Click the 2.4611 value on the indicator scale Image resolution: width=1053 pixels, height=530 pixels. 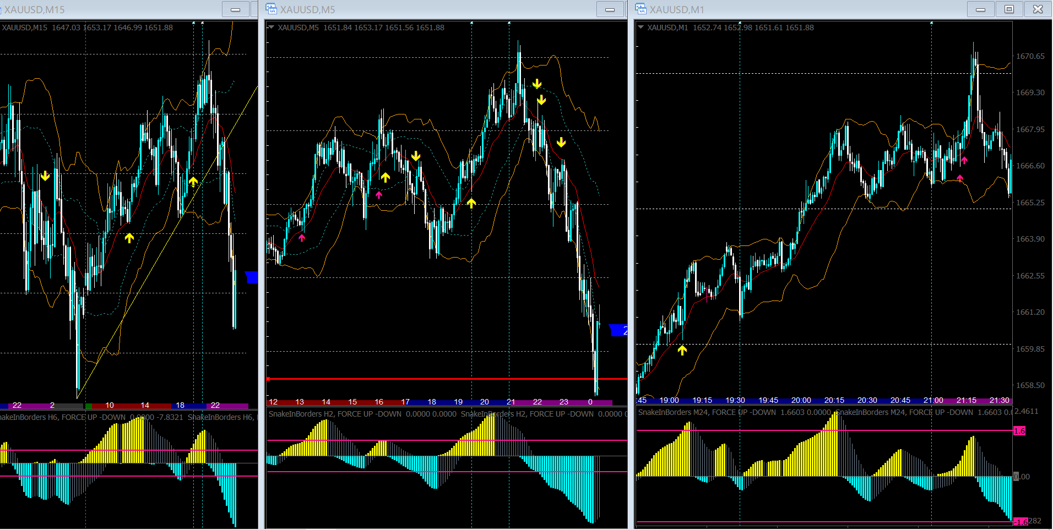pyautogui.click(x=1027, y=411)
